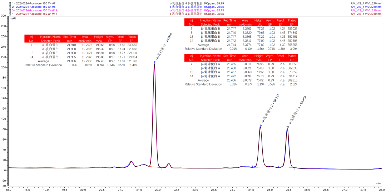
Task: Click the 'Height' header in the β-乳球蛋白 A table
Action: (259, 58)
